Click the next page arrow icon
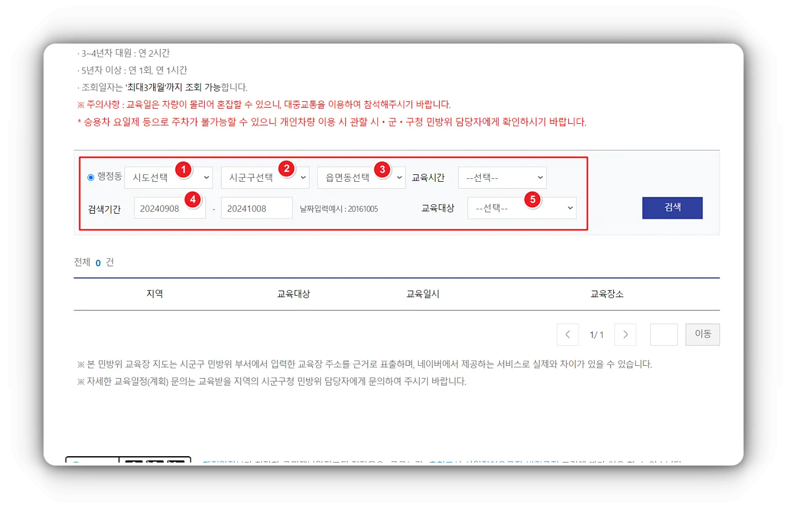 point(625,335)
